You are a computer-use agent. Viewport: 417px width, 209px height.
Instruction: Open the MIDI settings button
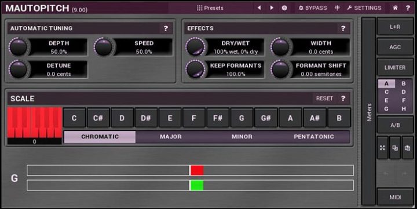pyautogui.click(x=395, y=197)
